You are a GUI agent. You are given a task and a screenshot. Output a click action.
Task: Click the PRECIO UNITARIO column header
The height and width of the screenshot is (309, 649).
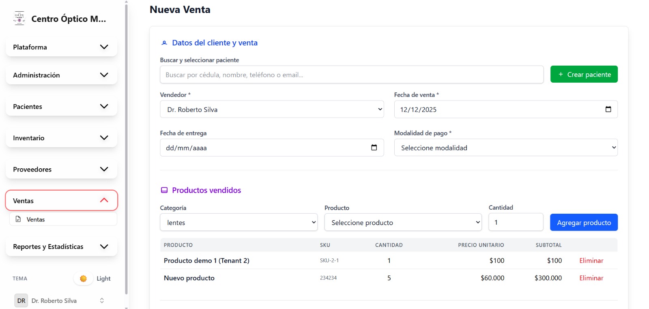(x=481, y=245)
